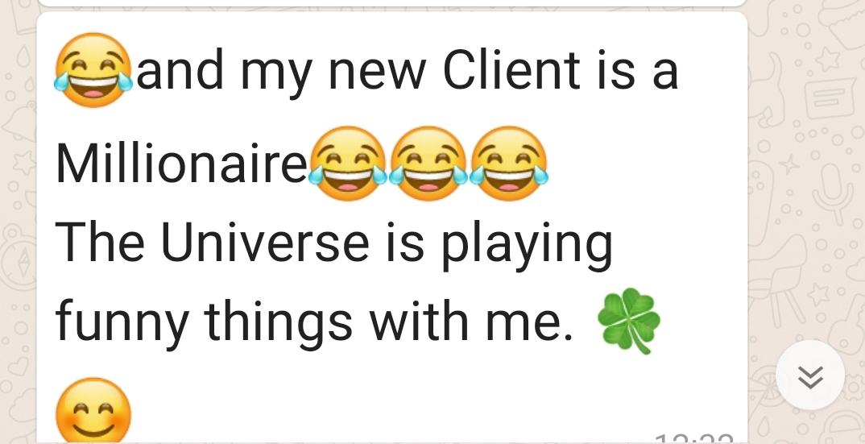Tap the laughing emoji before "and my"
Viewport: 865px width, 444px height.
[x=93, y=70]
